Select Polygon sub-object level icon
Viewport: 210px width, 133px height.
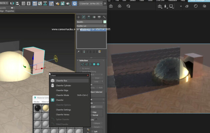tap(94, 64)
